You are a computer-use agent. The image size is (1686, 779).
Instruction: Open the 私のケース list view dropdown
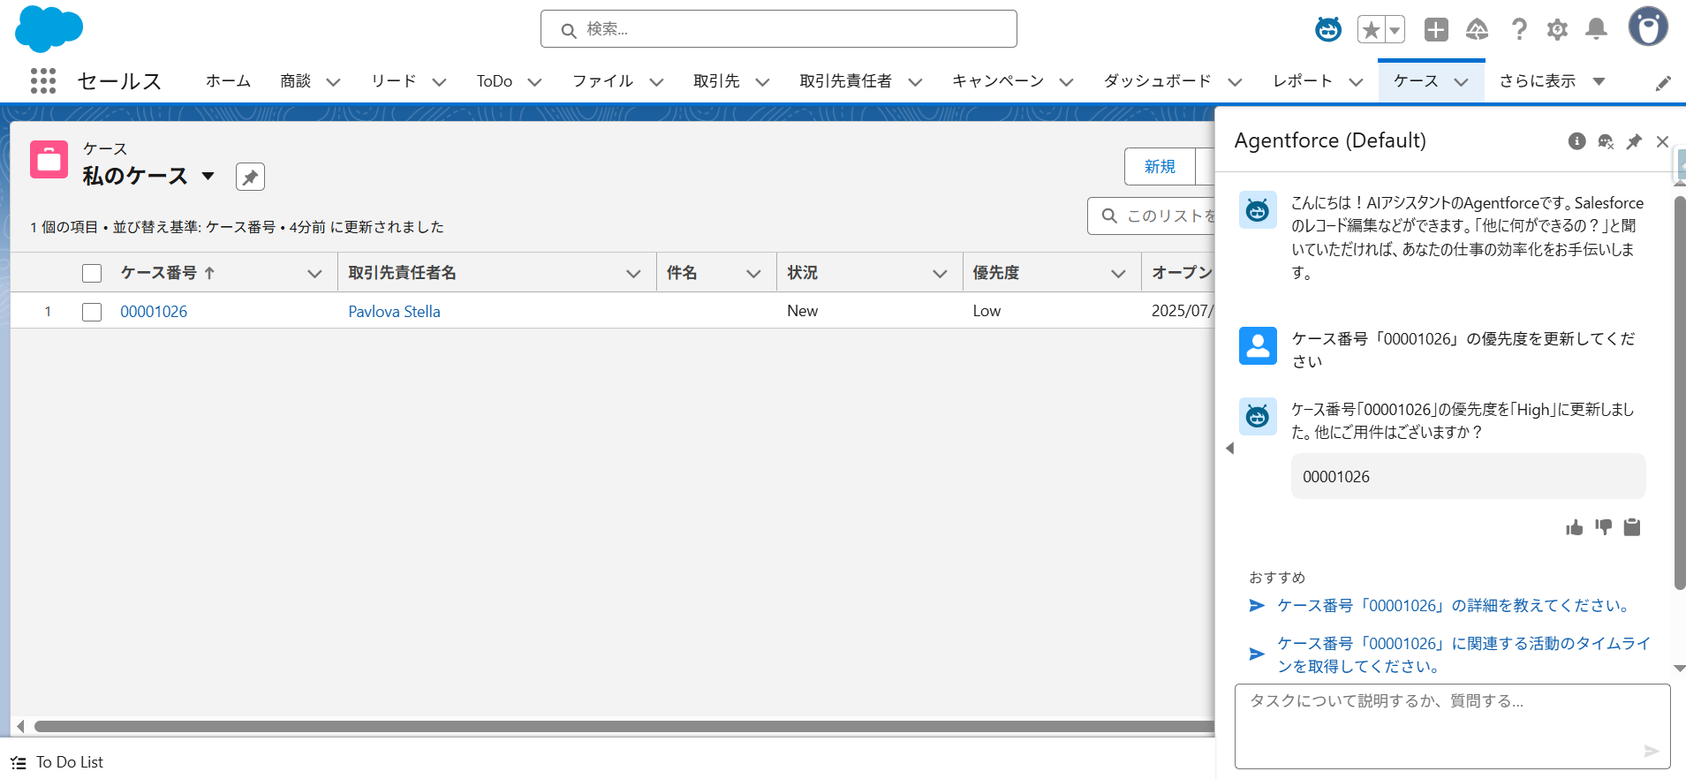208,176
